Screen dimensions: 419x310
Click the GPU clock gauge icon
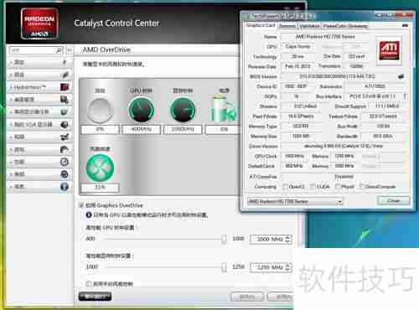point(141,110)
